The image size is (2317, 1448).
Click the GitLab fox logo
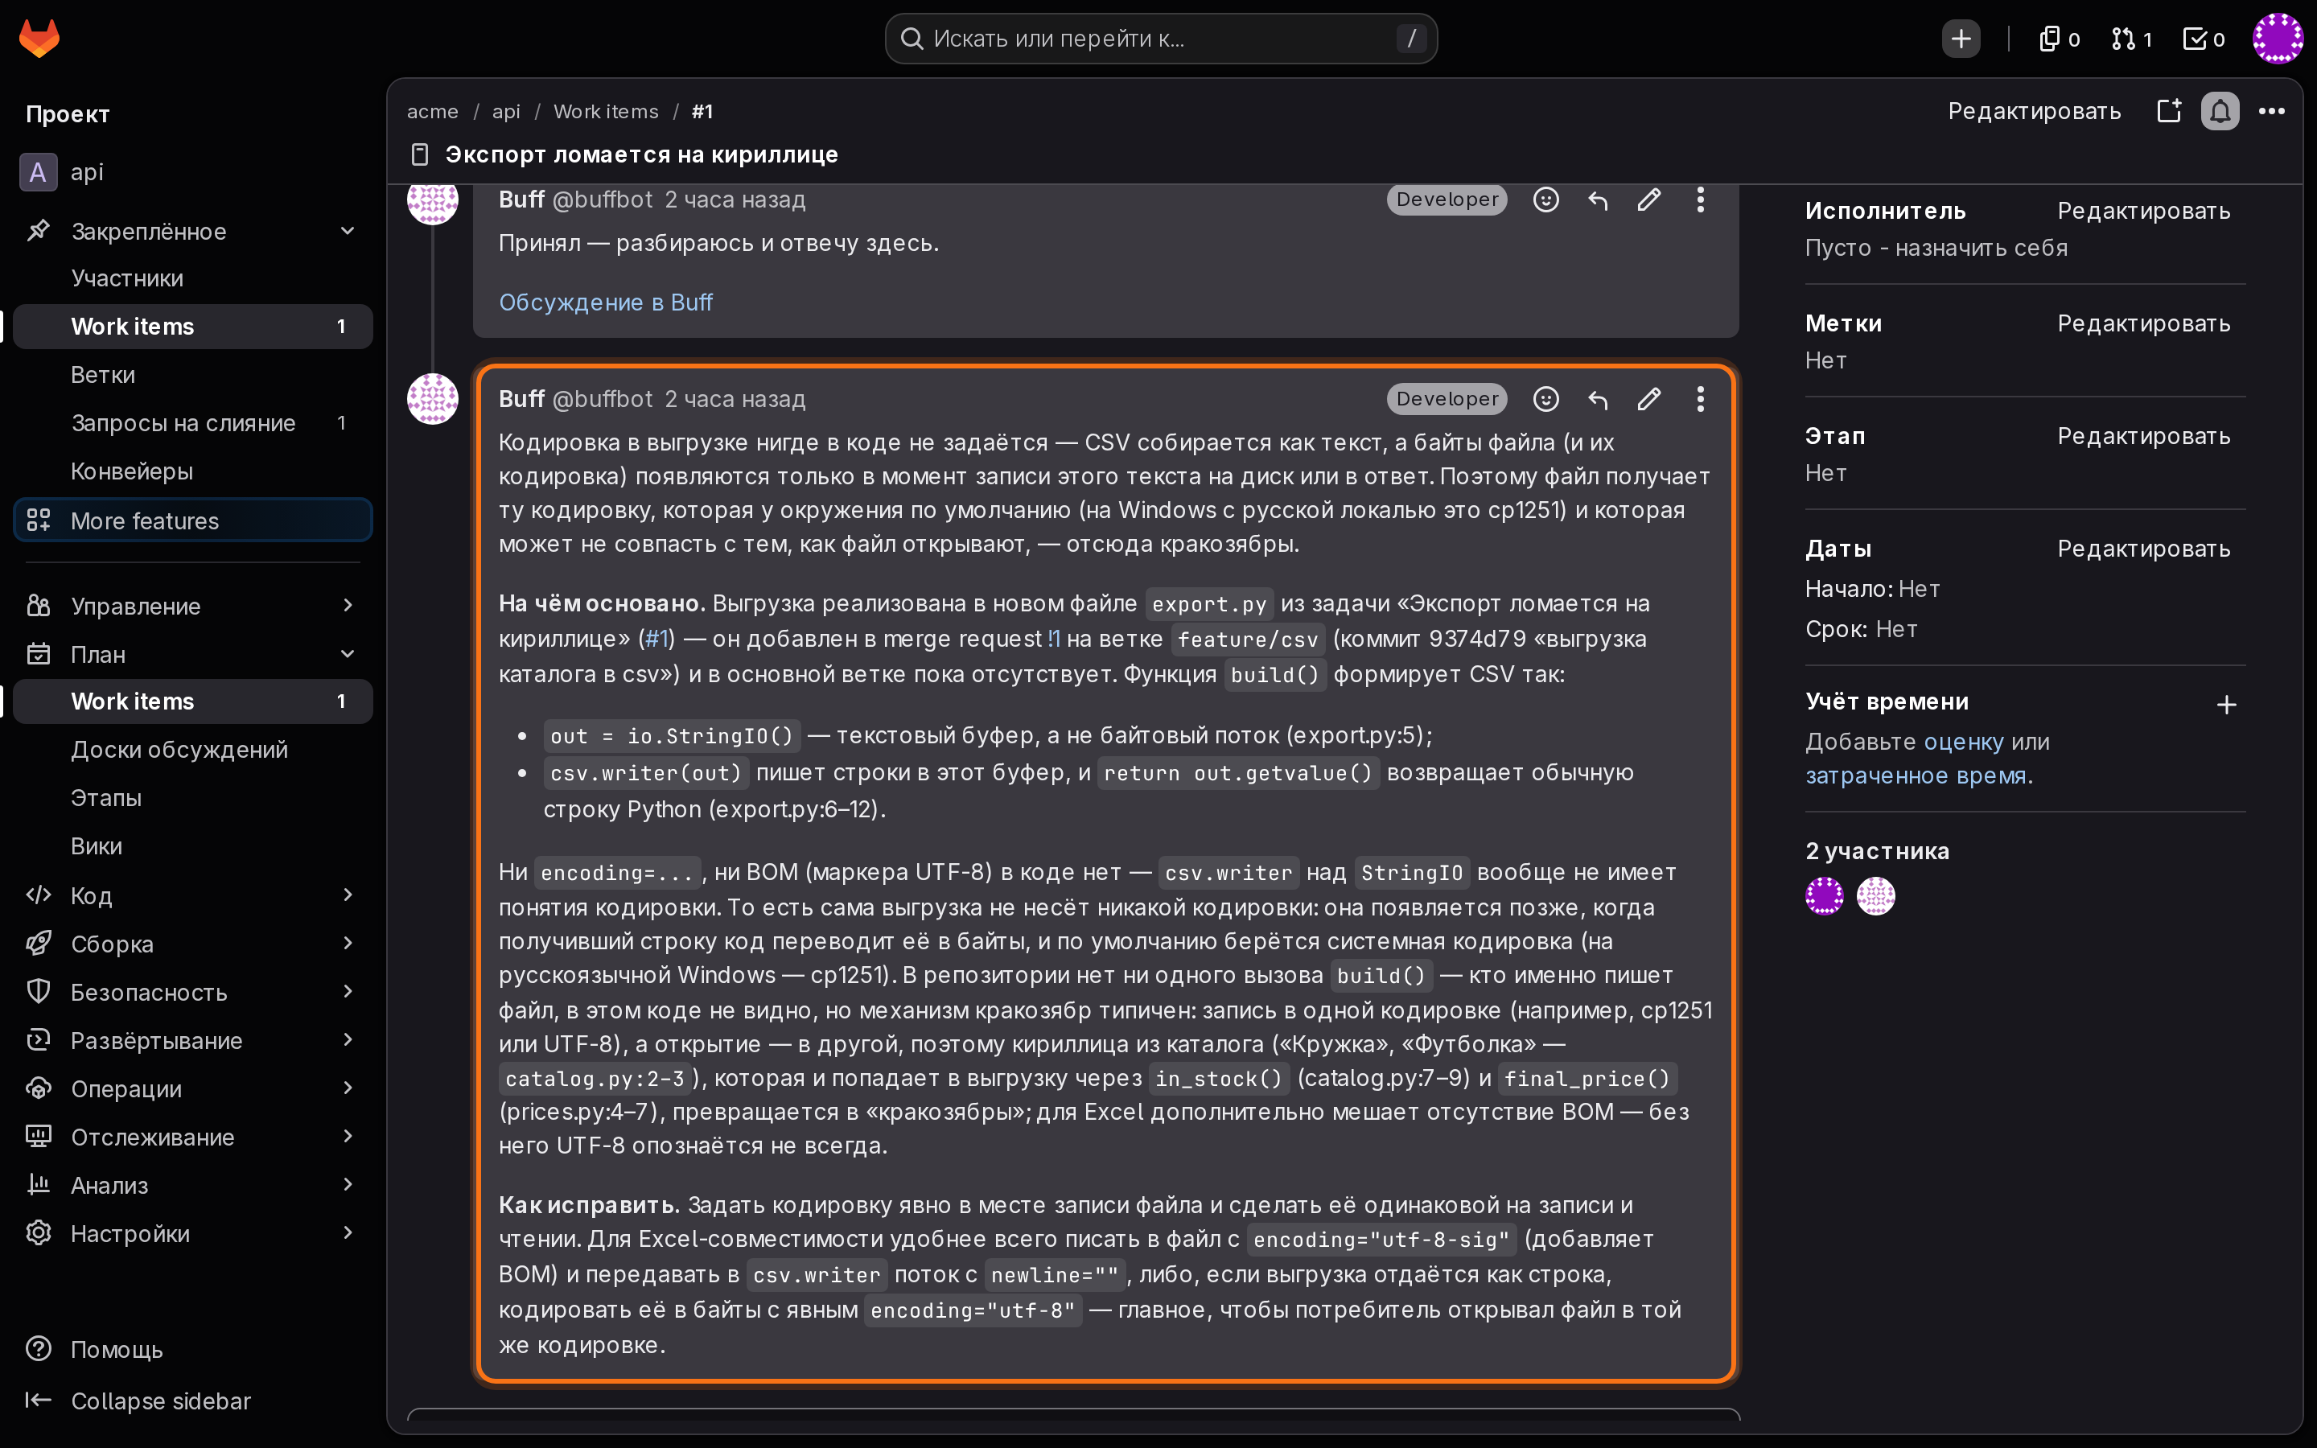tap(39, 39)
